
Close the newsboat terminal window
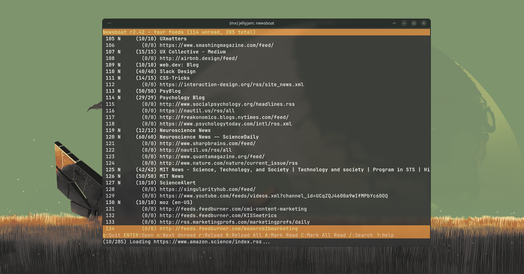click(424, 23)
